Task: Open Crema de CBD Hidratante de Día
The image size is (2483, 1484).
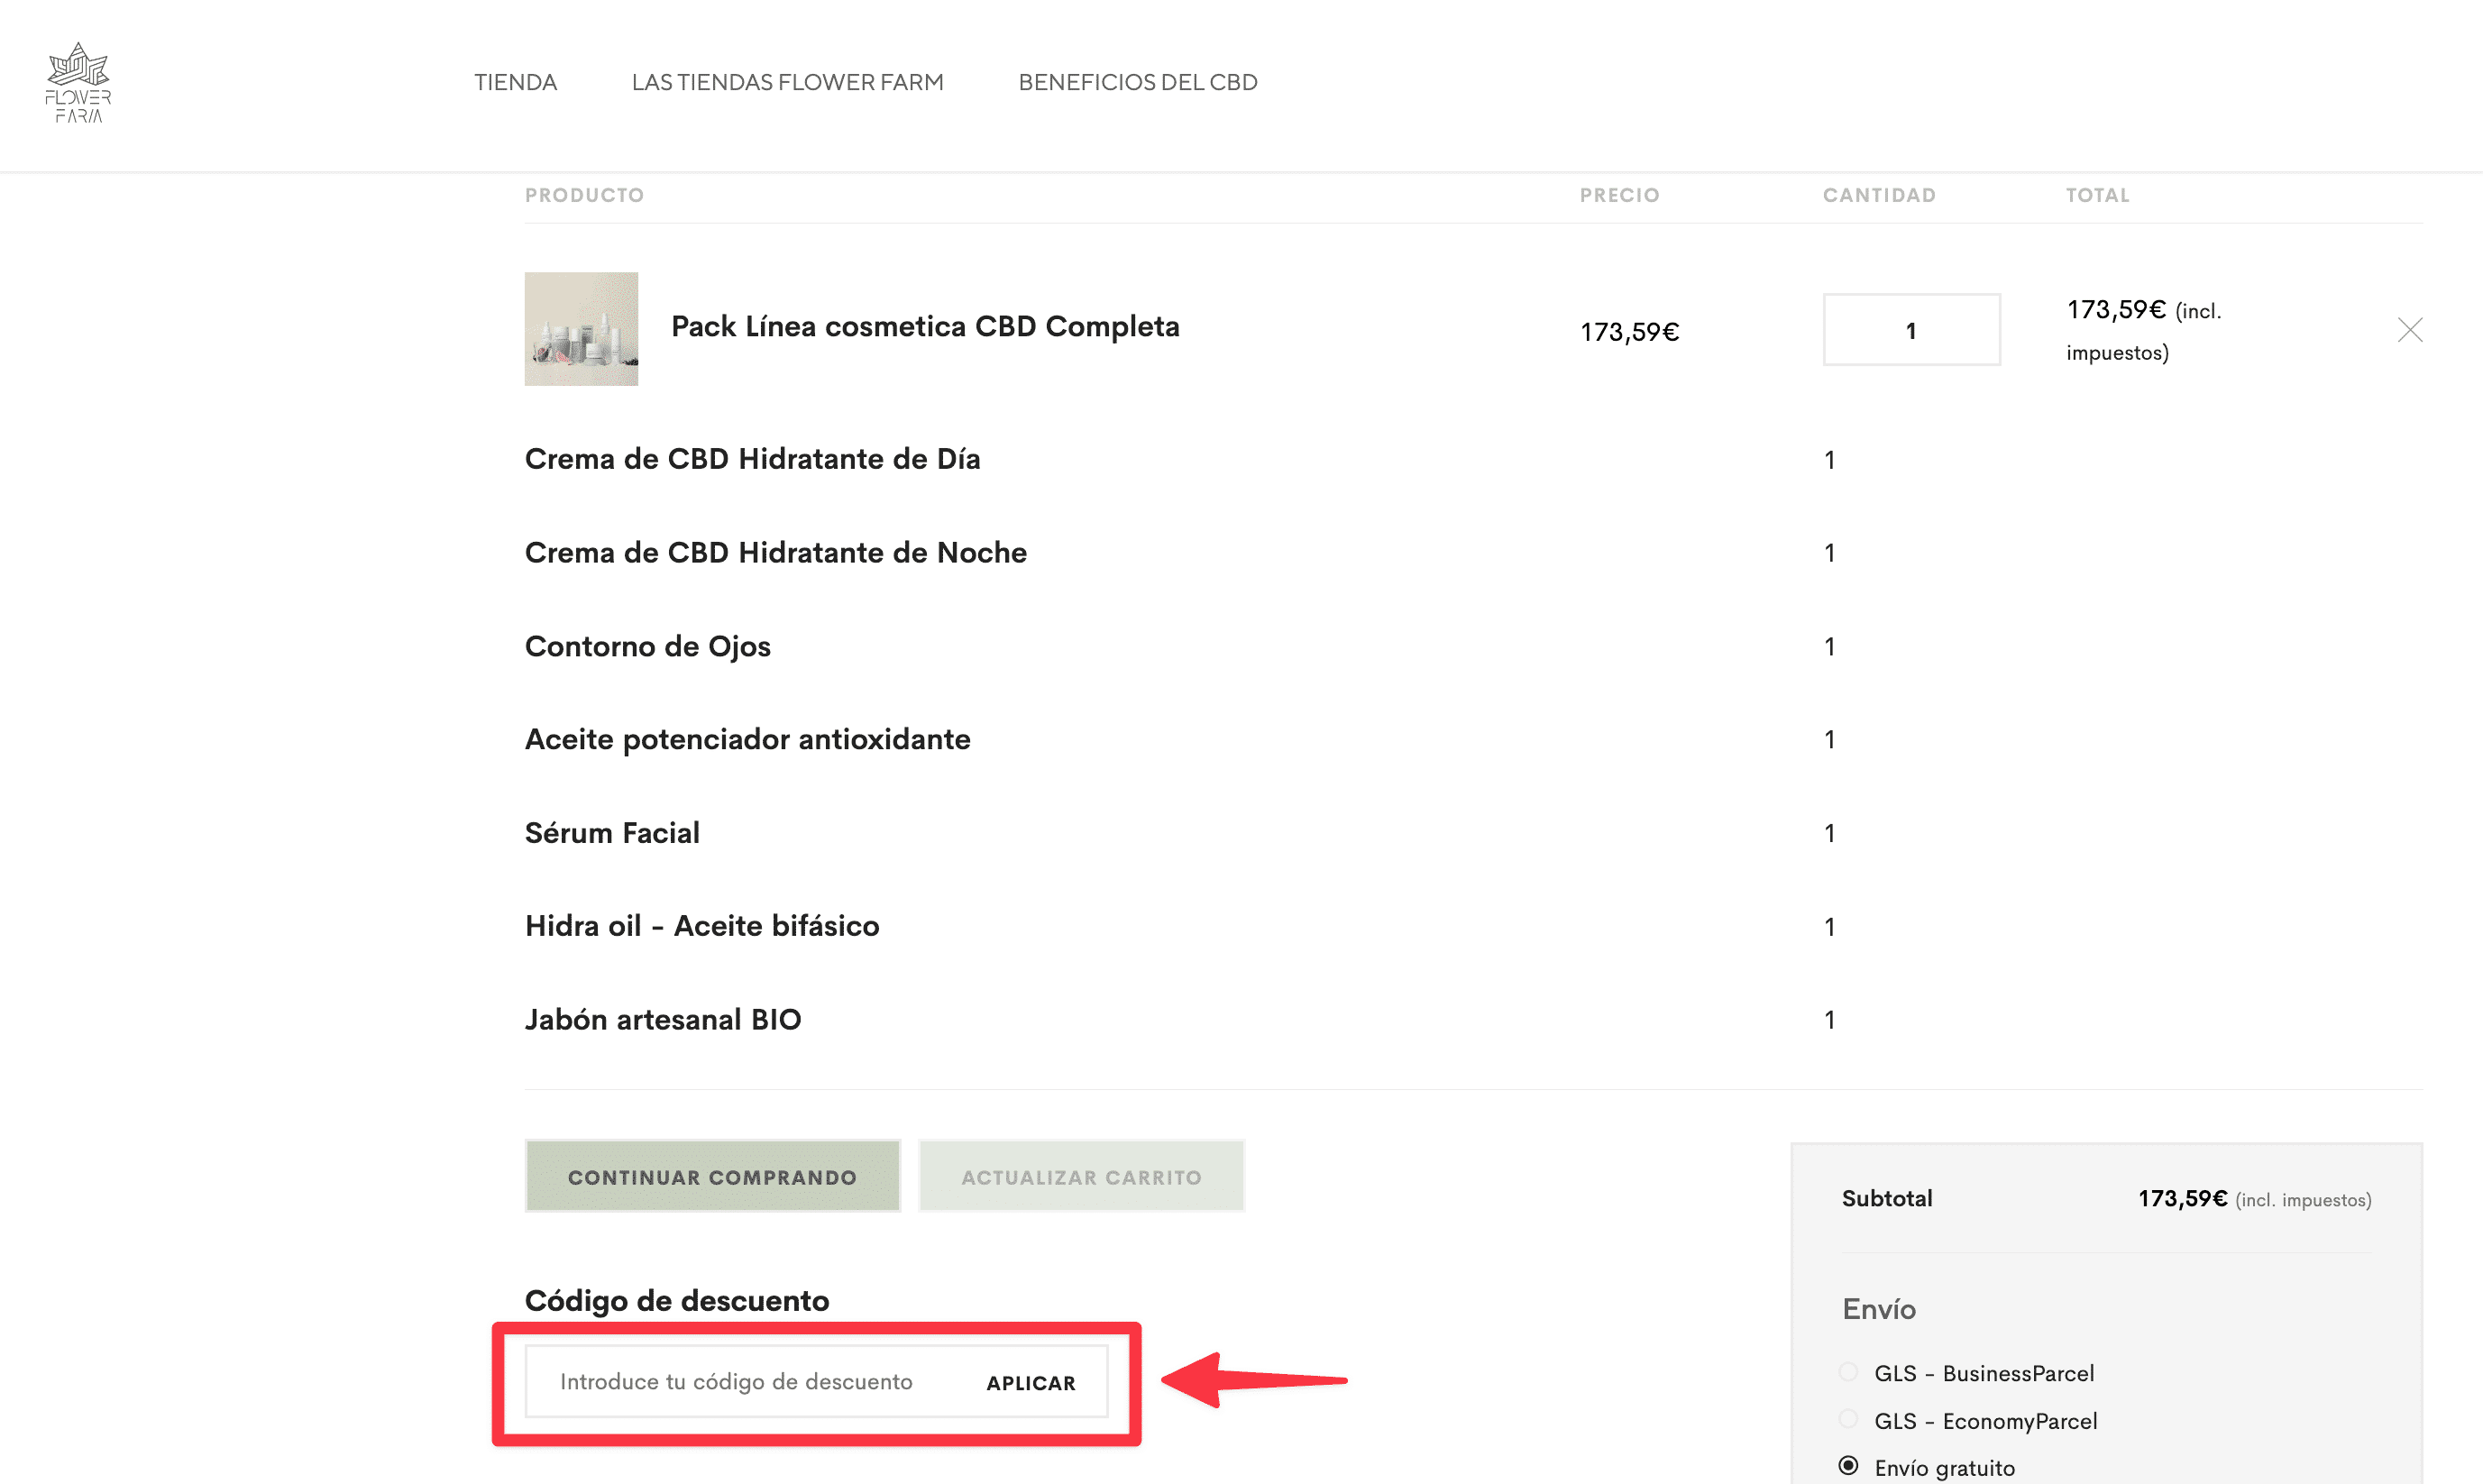Action: pos(753,459)
